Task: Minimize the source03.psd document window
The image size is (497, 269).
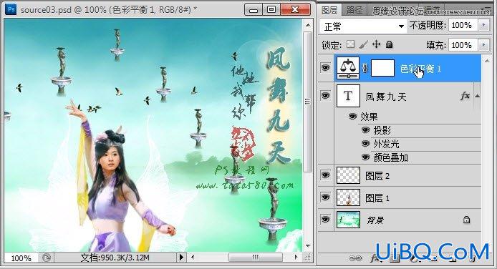Action: tap(254, 9)
